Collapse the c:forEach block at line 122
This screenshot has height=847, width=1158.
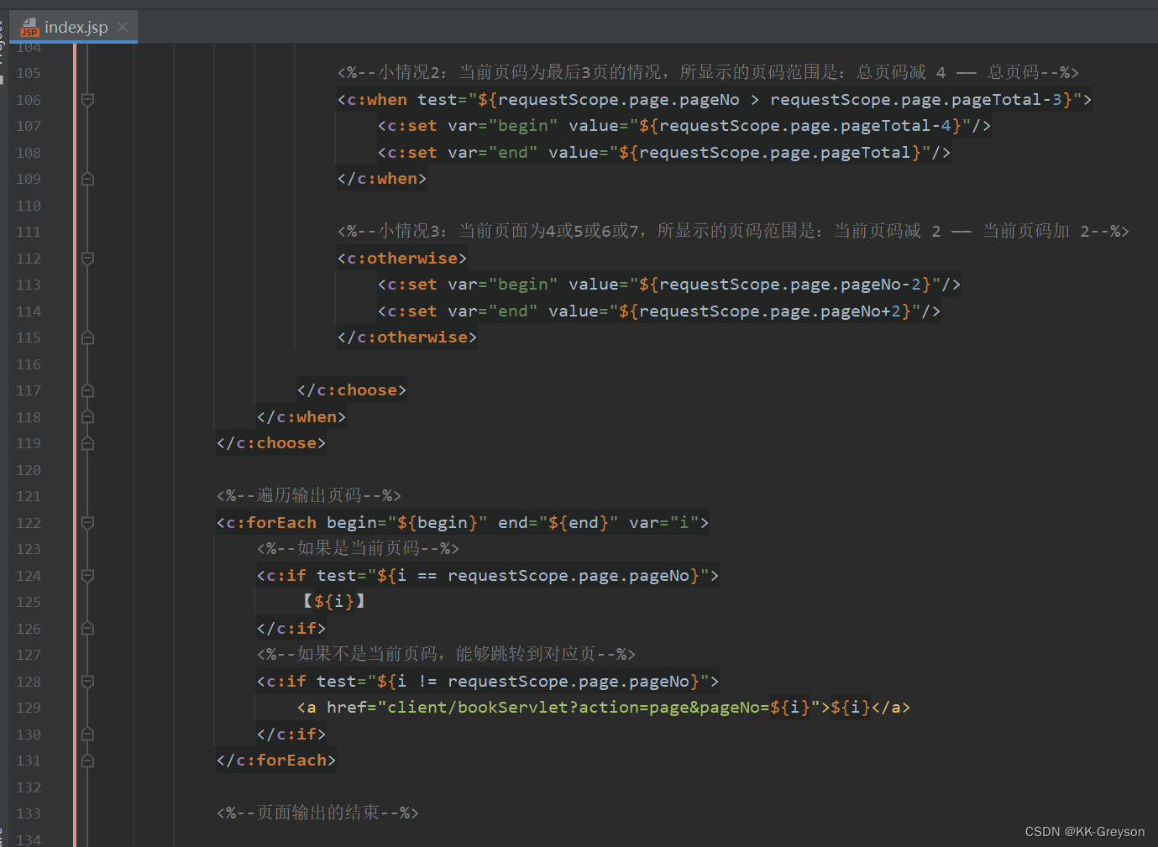[87, 523]
